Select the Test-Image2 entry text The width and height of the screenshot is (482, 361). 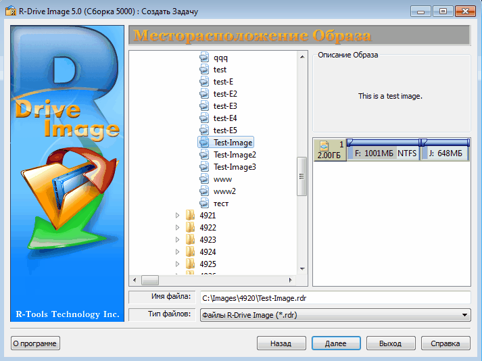(x=235, y=155)
